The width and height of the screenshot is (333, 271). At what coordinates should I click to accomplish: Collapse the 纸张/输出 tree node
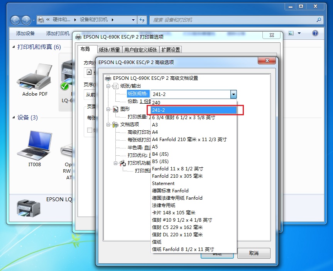coord(108,86)
